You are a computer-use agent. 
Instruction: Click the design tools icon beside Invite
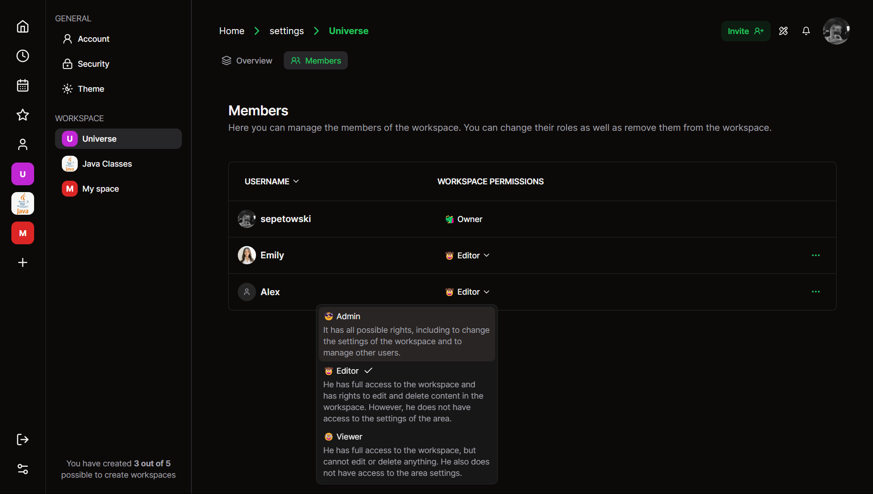coord(783,31)
